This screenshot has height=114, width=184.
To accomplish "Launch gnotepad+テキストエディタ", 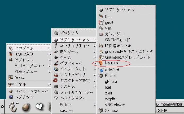I will click(x=126, y=51).
